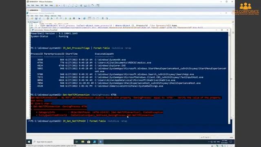Click the IR_Get_ProcessTriage command line
The width and height of the screenshot is (261, 147).
coord(81,48)
